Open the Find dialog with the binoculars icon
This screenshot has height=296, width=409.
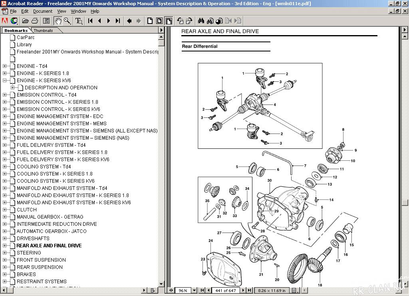click(x=201, y=21)
